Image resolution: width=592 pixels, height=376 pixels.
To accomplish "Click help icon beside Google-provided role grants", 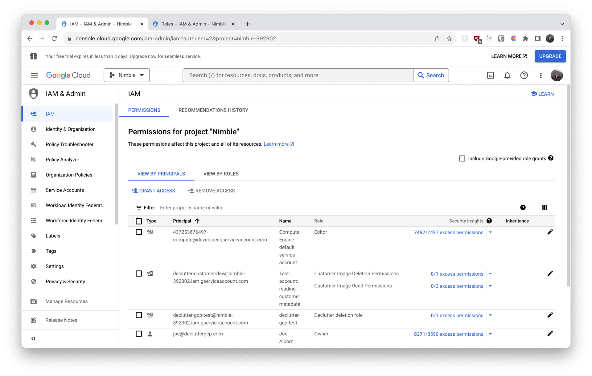I will pos(551,158).
